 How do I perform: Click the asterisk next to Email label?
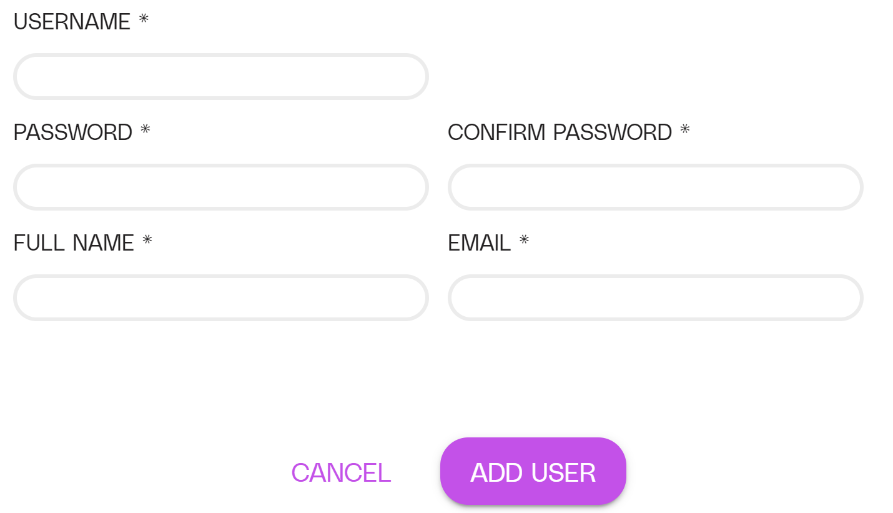[524, 239]
